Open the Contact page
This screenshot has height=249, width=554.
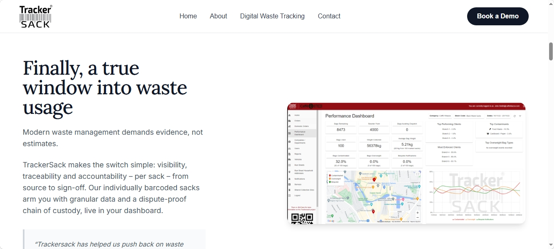click(x=329, y=16)
